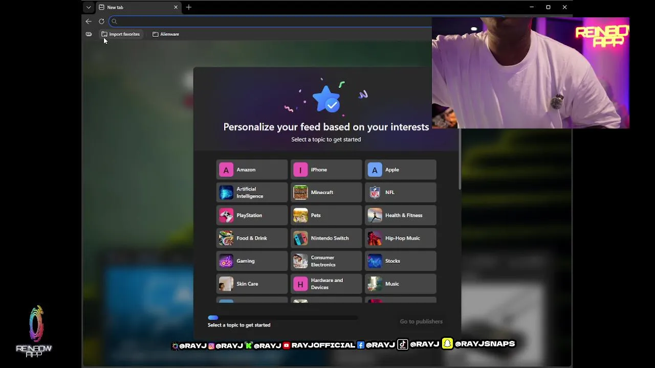Screen dimensions: 655x368
Task: Click 'Personalize your feed based on your interests' heading
Action: point(326,127)
